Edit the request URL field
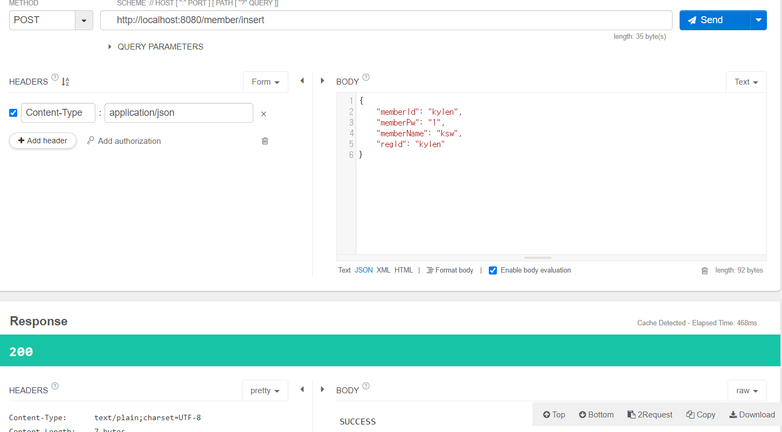 tap(386, 20)
